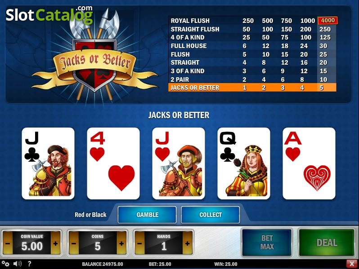Viewport: 359px width, 269px height.
Task: Increase hands count with plus button
Action: (x=187, y=243)
